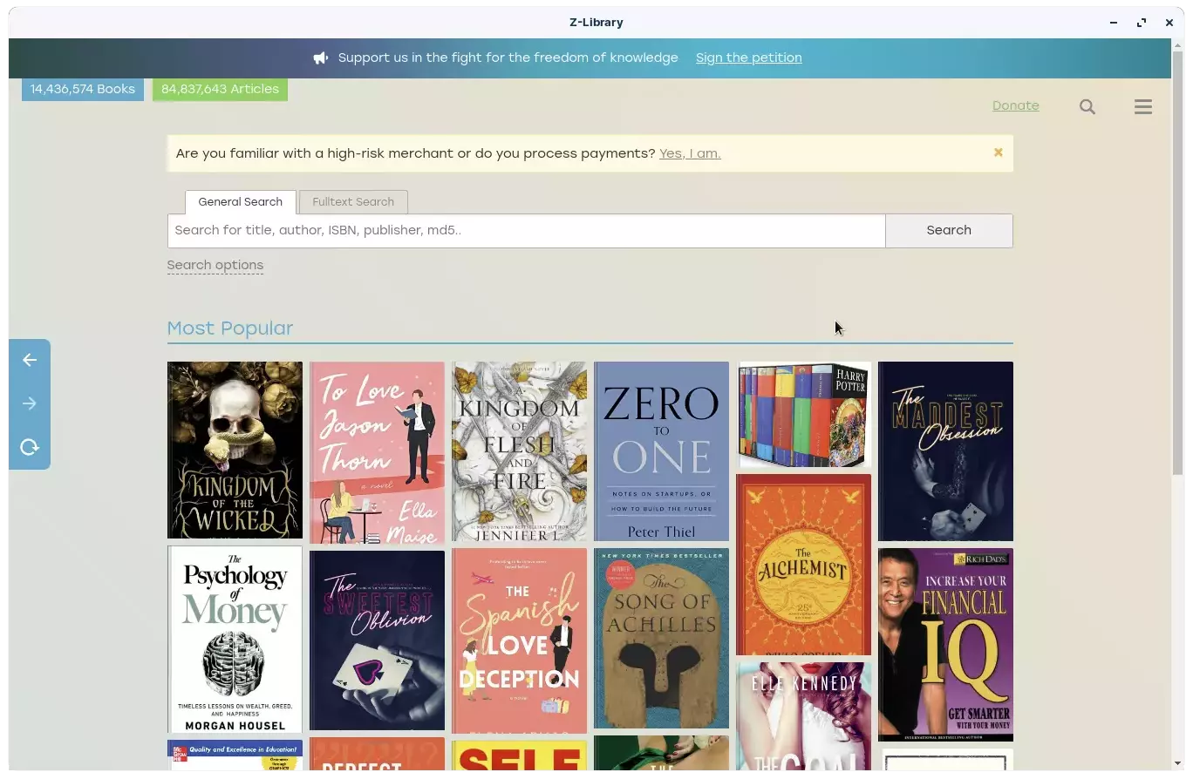
Task: Open the Donate link
Action: 1015,105
